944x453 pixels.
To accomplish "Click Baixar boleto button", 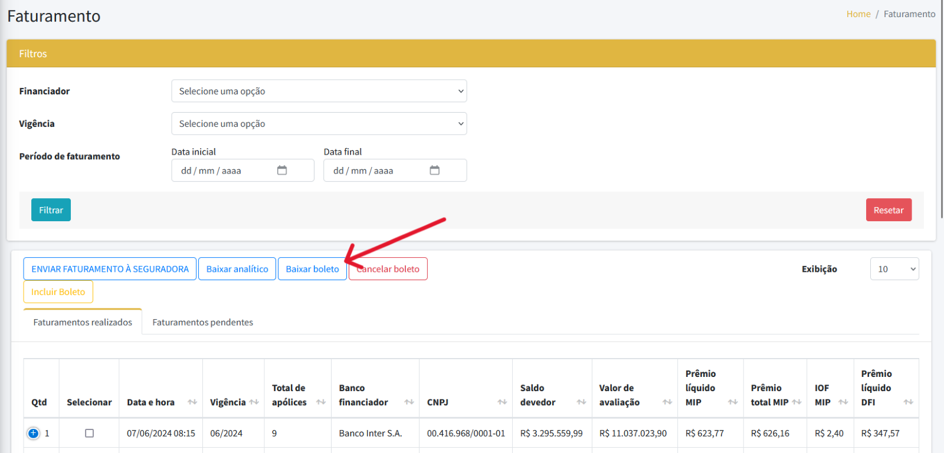I will click(x=312, y=269).
